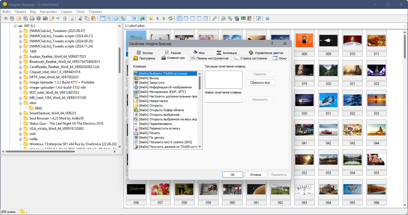
Task: Open settings with the wrench icon
Action: [214, 19]
